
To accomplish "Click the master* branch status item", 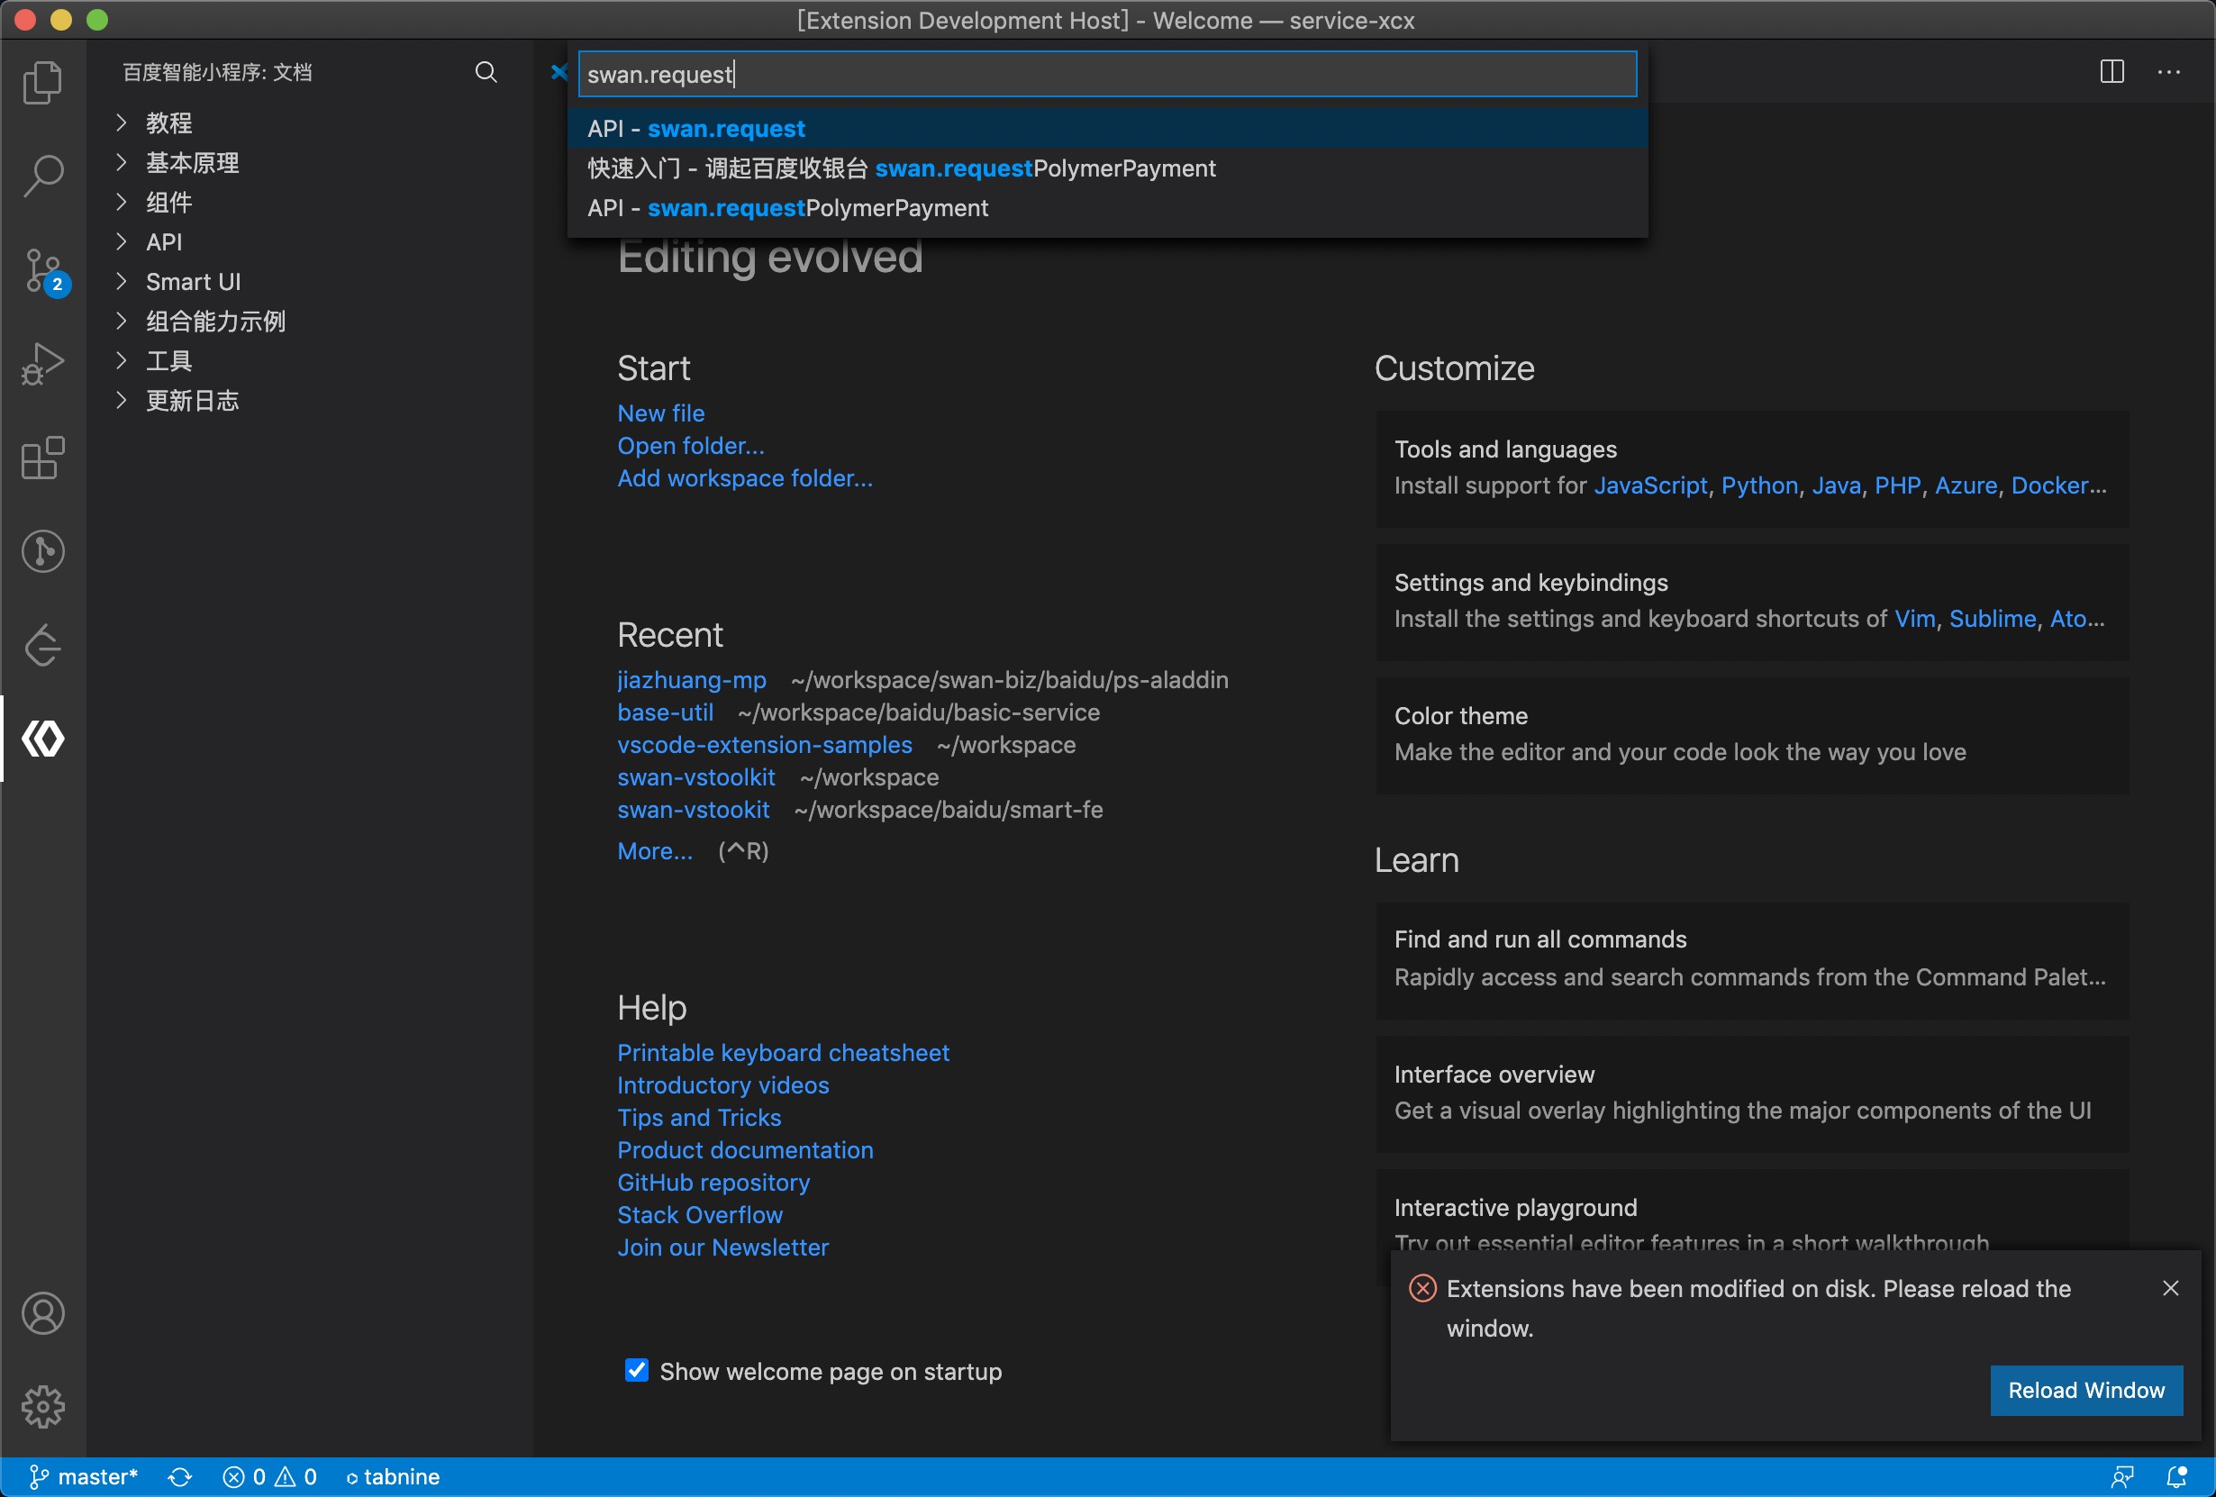I will (x=83, y=1477).
